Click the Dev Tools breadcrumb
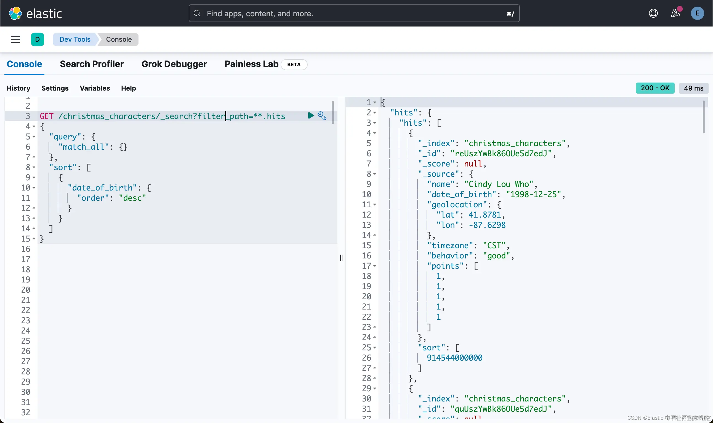The width and height of the screenshot is (713, 423). 75,39
